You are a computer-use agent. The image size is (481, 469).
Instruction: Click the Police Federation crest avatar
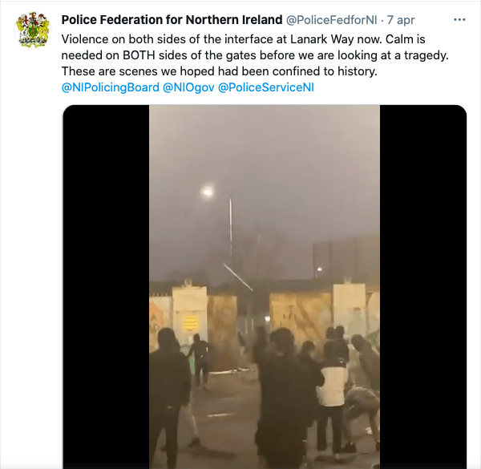[x=33, y=30]
